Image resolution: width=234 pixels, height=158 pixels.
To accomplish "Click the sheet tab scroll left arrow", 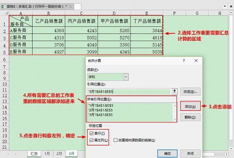I will pos(8,154).
